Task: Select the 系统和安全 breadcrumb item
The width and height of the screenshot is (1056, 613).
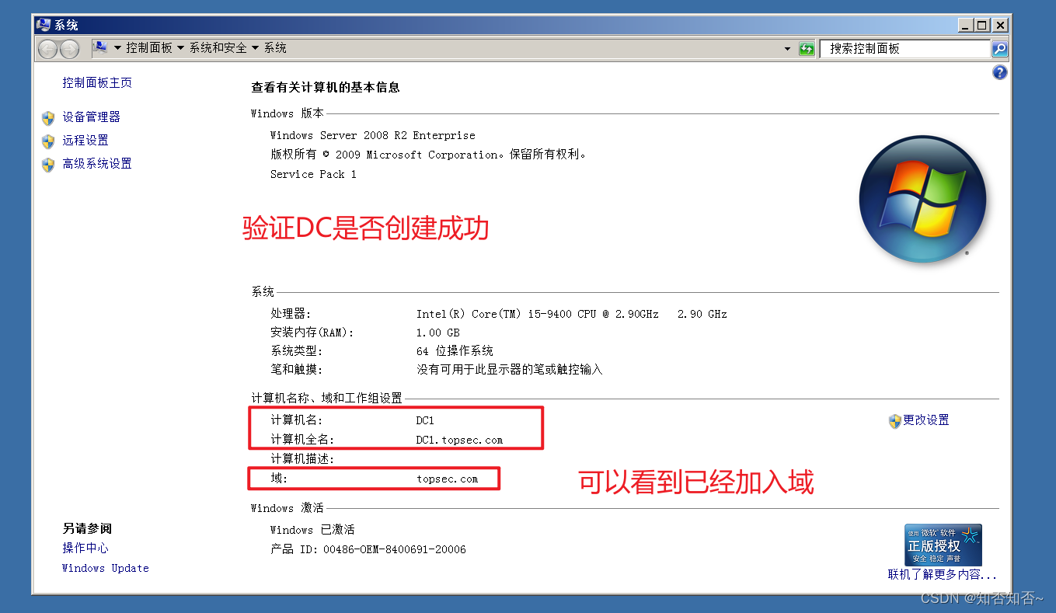Action: [218, 48]
